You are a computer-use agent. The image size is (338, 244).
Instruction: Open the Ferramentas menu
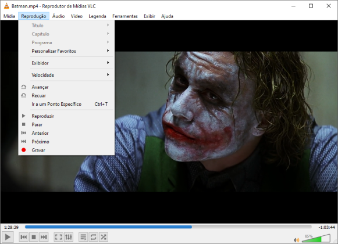(x=125, y=16)
